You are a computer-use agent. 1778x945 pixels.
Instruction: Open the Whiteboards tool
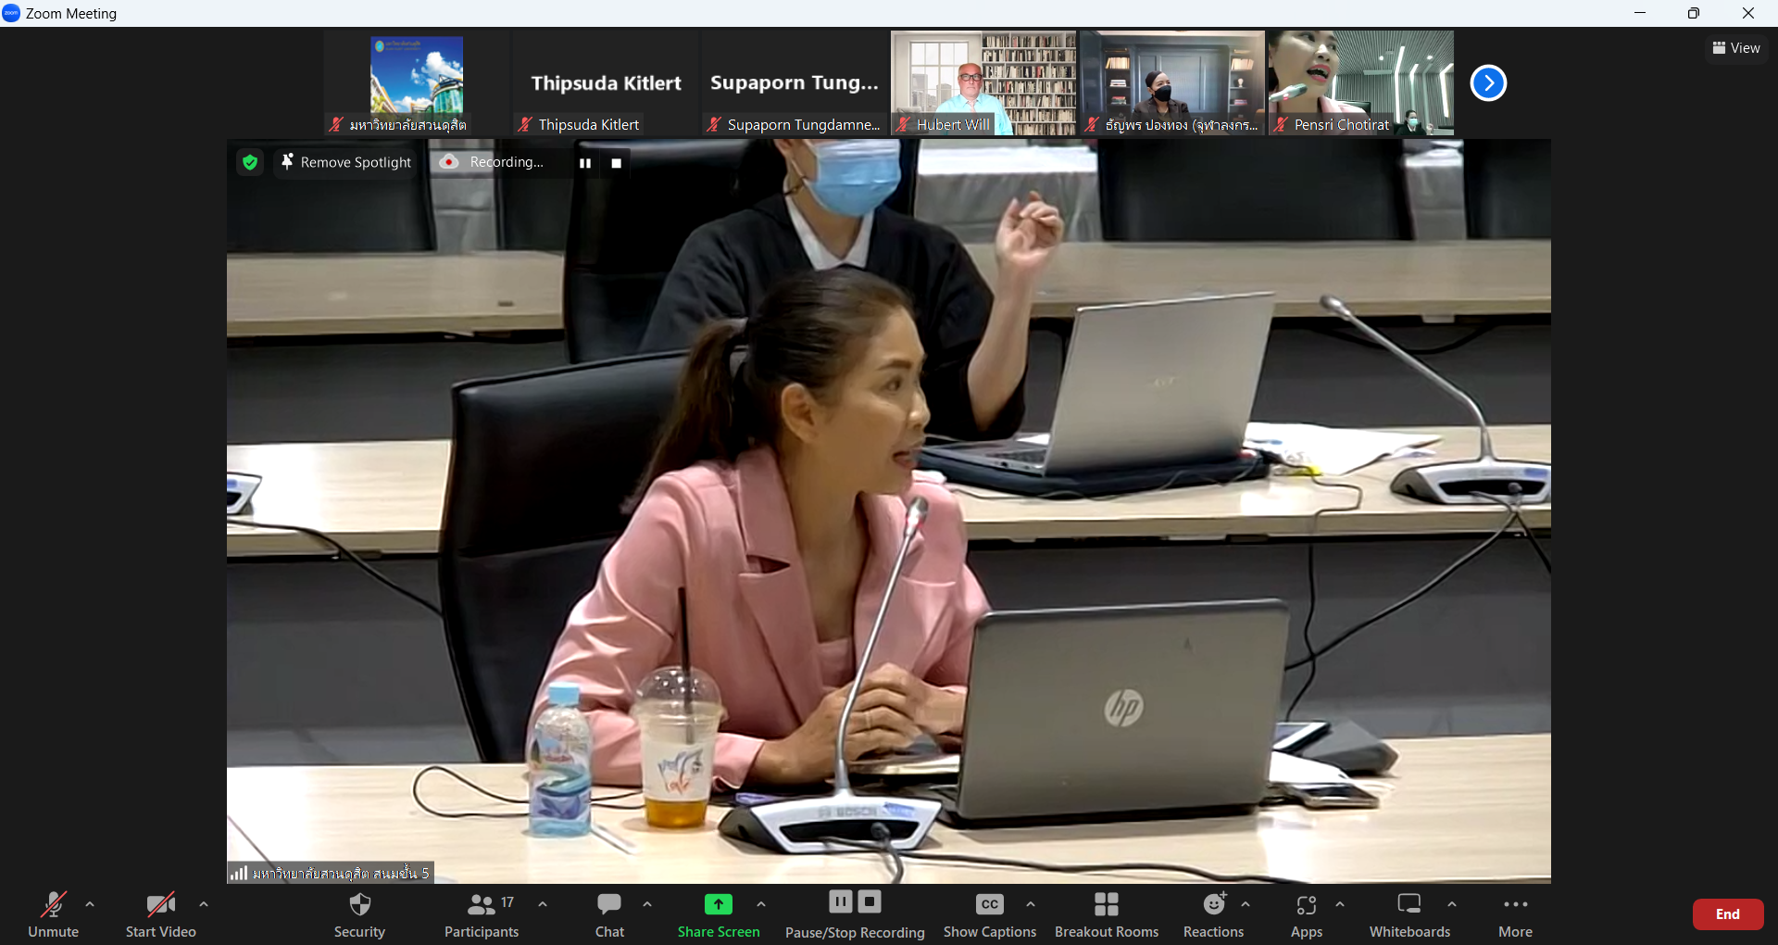click(x=1409, y=905)
